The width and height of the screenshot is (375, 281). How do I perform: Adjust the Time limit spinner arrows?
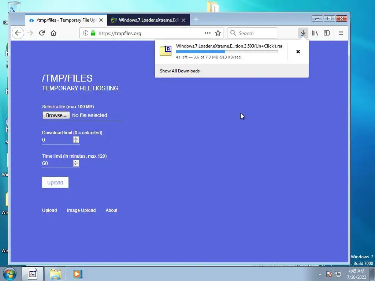coord(76,164)
